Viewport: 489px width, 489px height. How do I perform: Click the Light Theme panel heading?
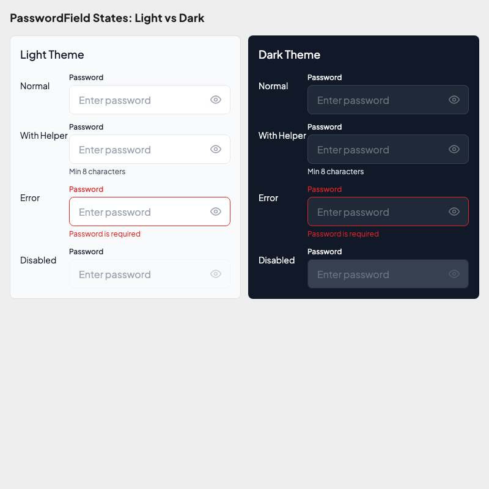coord(52,55)
